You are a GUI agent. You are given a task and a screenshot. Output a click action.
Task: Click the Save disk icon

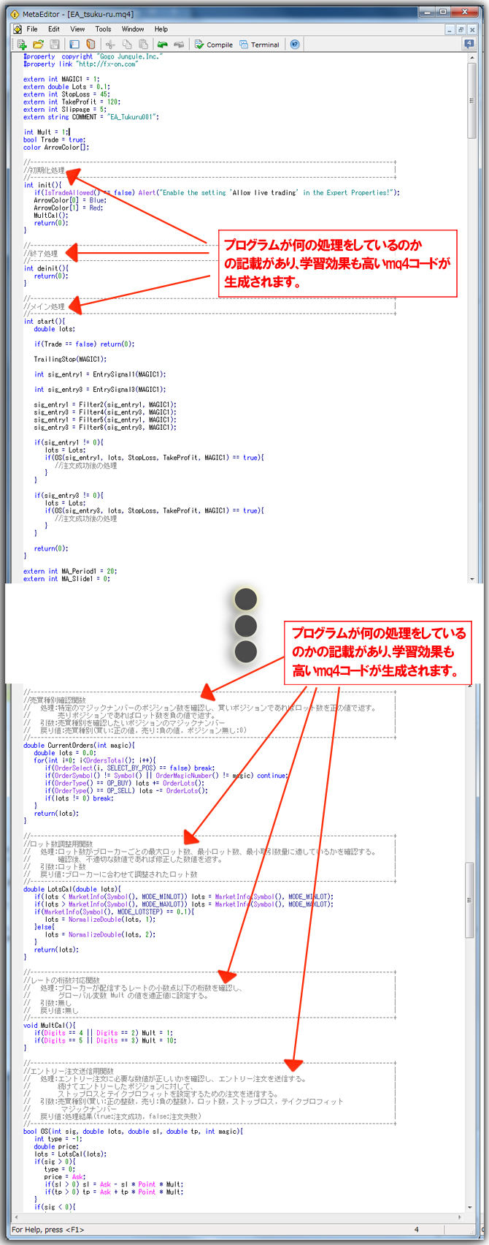54,45
